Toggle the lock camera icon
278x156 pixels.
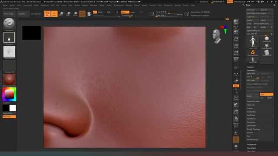pyautogui.click(x=236, y=81)
